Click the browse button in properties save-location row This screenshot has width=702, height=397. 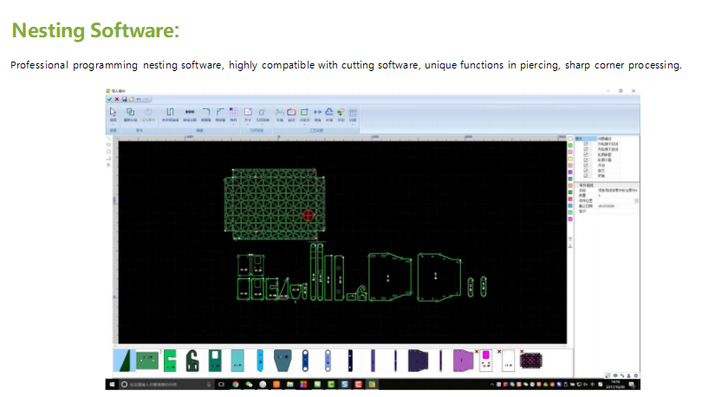(x=637, y=200)
